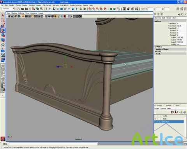Toggle the miscellaneous question-mark selection mask
The image size is (187, 149).
pos(76,9)
